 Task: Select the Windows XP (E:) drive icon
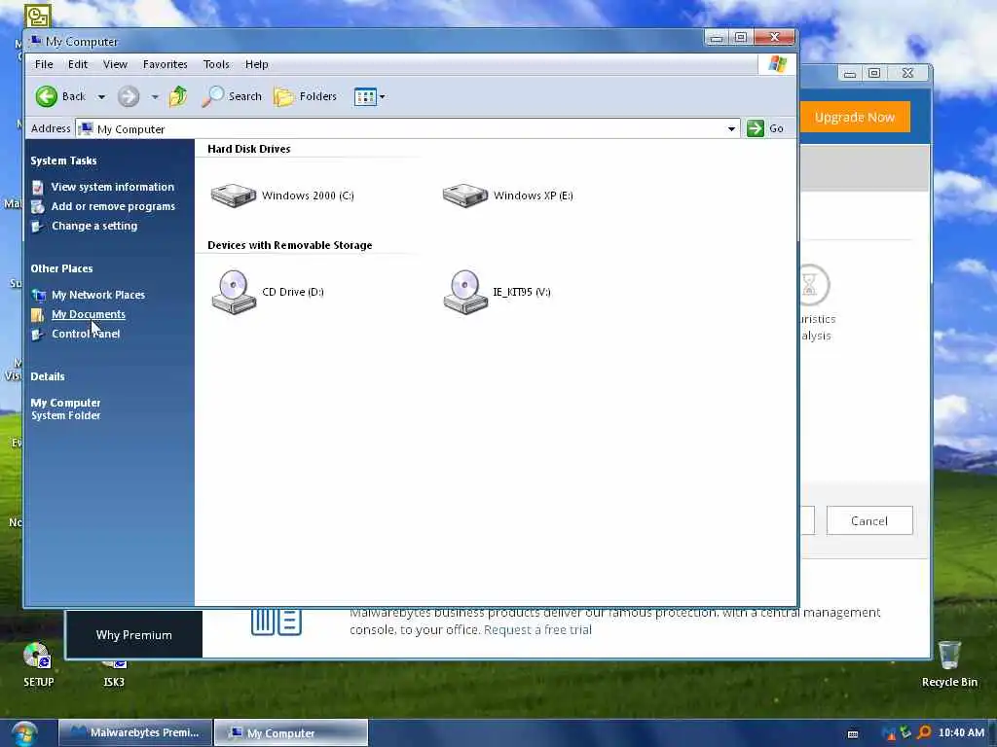click(464, 195)
